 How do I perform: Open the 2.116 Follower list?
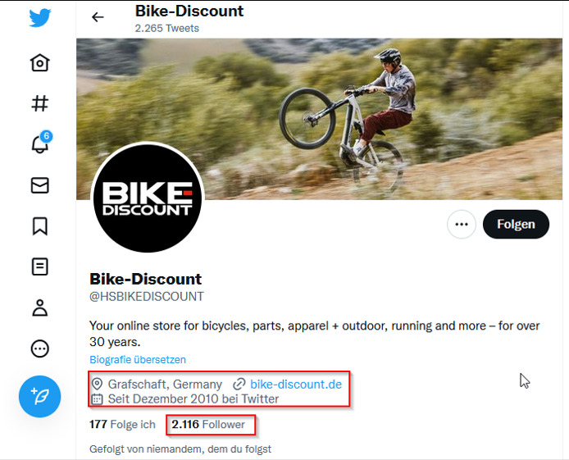(208, 424)
